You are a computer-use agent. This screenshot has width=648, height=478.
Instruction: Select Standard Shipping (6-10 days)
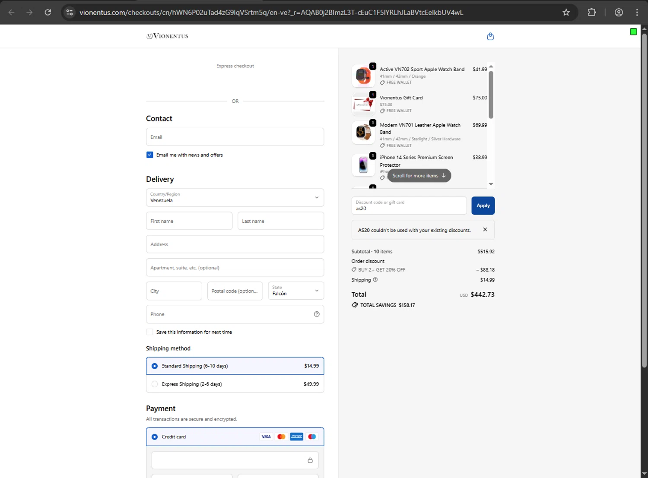tap(235, 366)
